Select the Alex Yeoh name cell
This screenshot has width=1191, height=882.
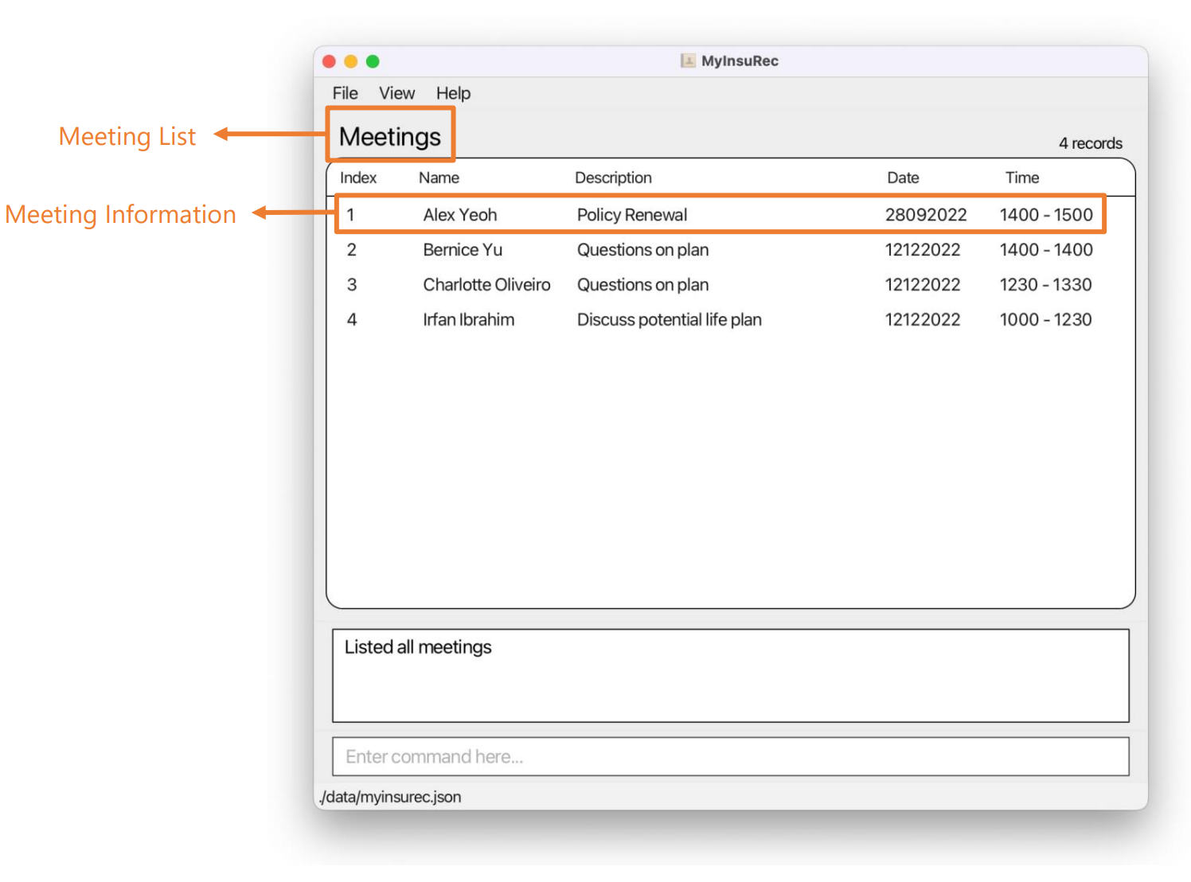pyautogui.click(x=459, y=215)
